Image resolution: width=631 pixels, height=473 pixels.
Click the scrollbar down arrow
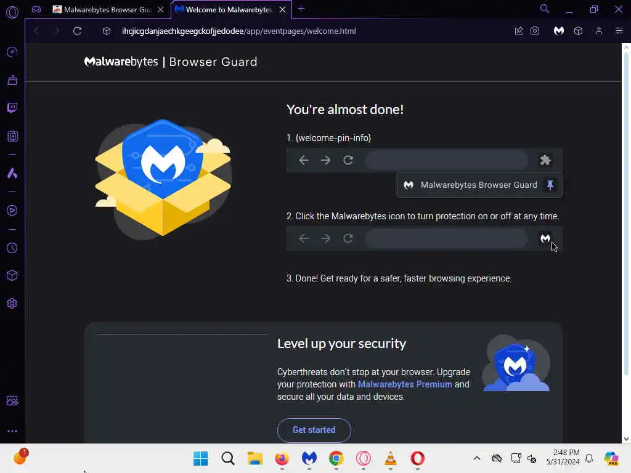click(626, 439)
